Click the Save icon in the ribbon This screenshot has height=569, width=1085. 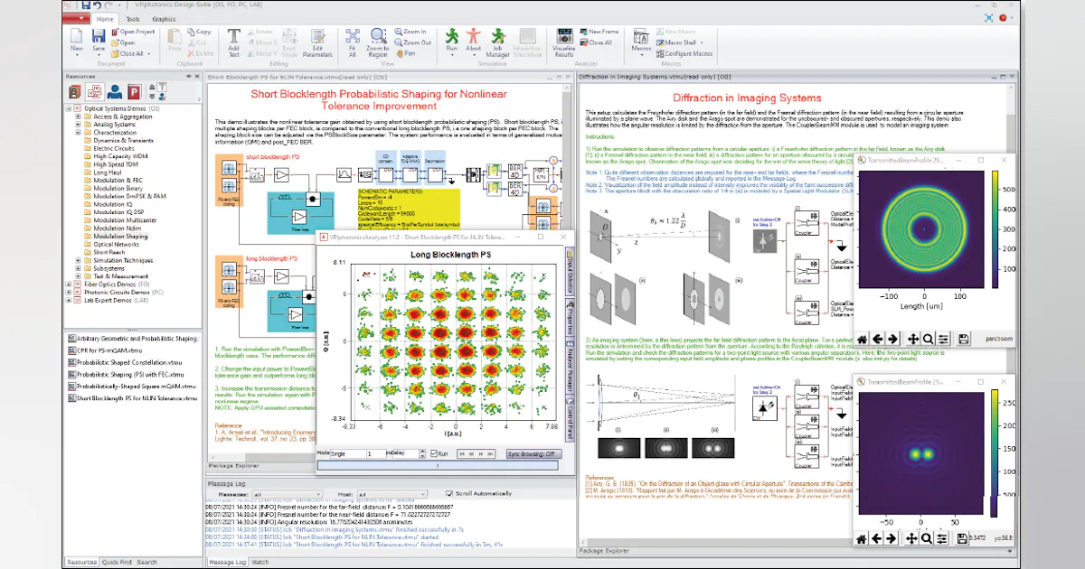[x=99, y=36]
